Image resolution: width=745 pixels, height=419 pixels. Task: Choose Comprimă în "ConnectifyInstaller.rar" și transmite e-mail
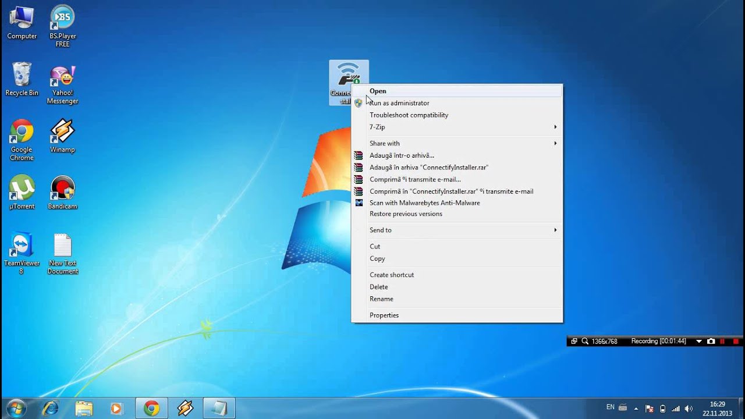457,191
